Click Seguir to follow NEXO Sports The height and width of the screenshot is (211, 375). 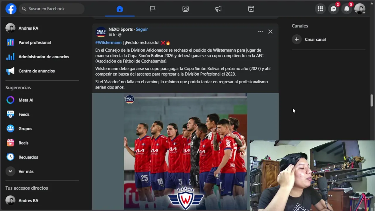click(142, 29)
